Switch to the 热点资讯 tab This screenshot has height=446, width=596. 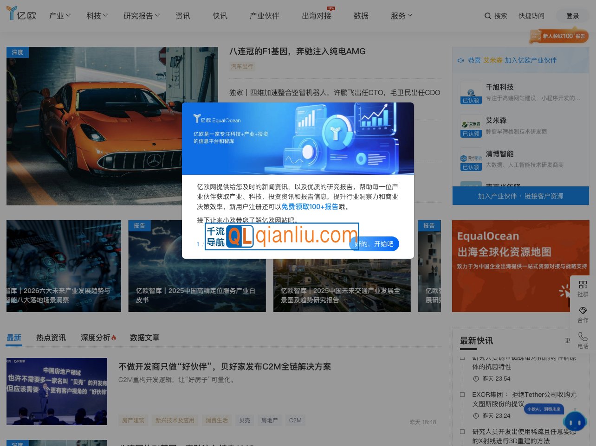pyautogui.click(x=51, y=338)
